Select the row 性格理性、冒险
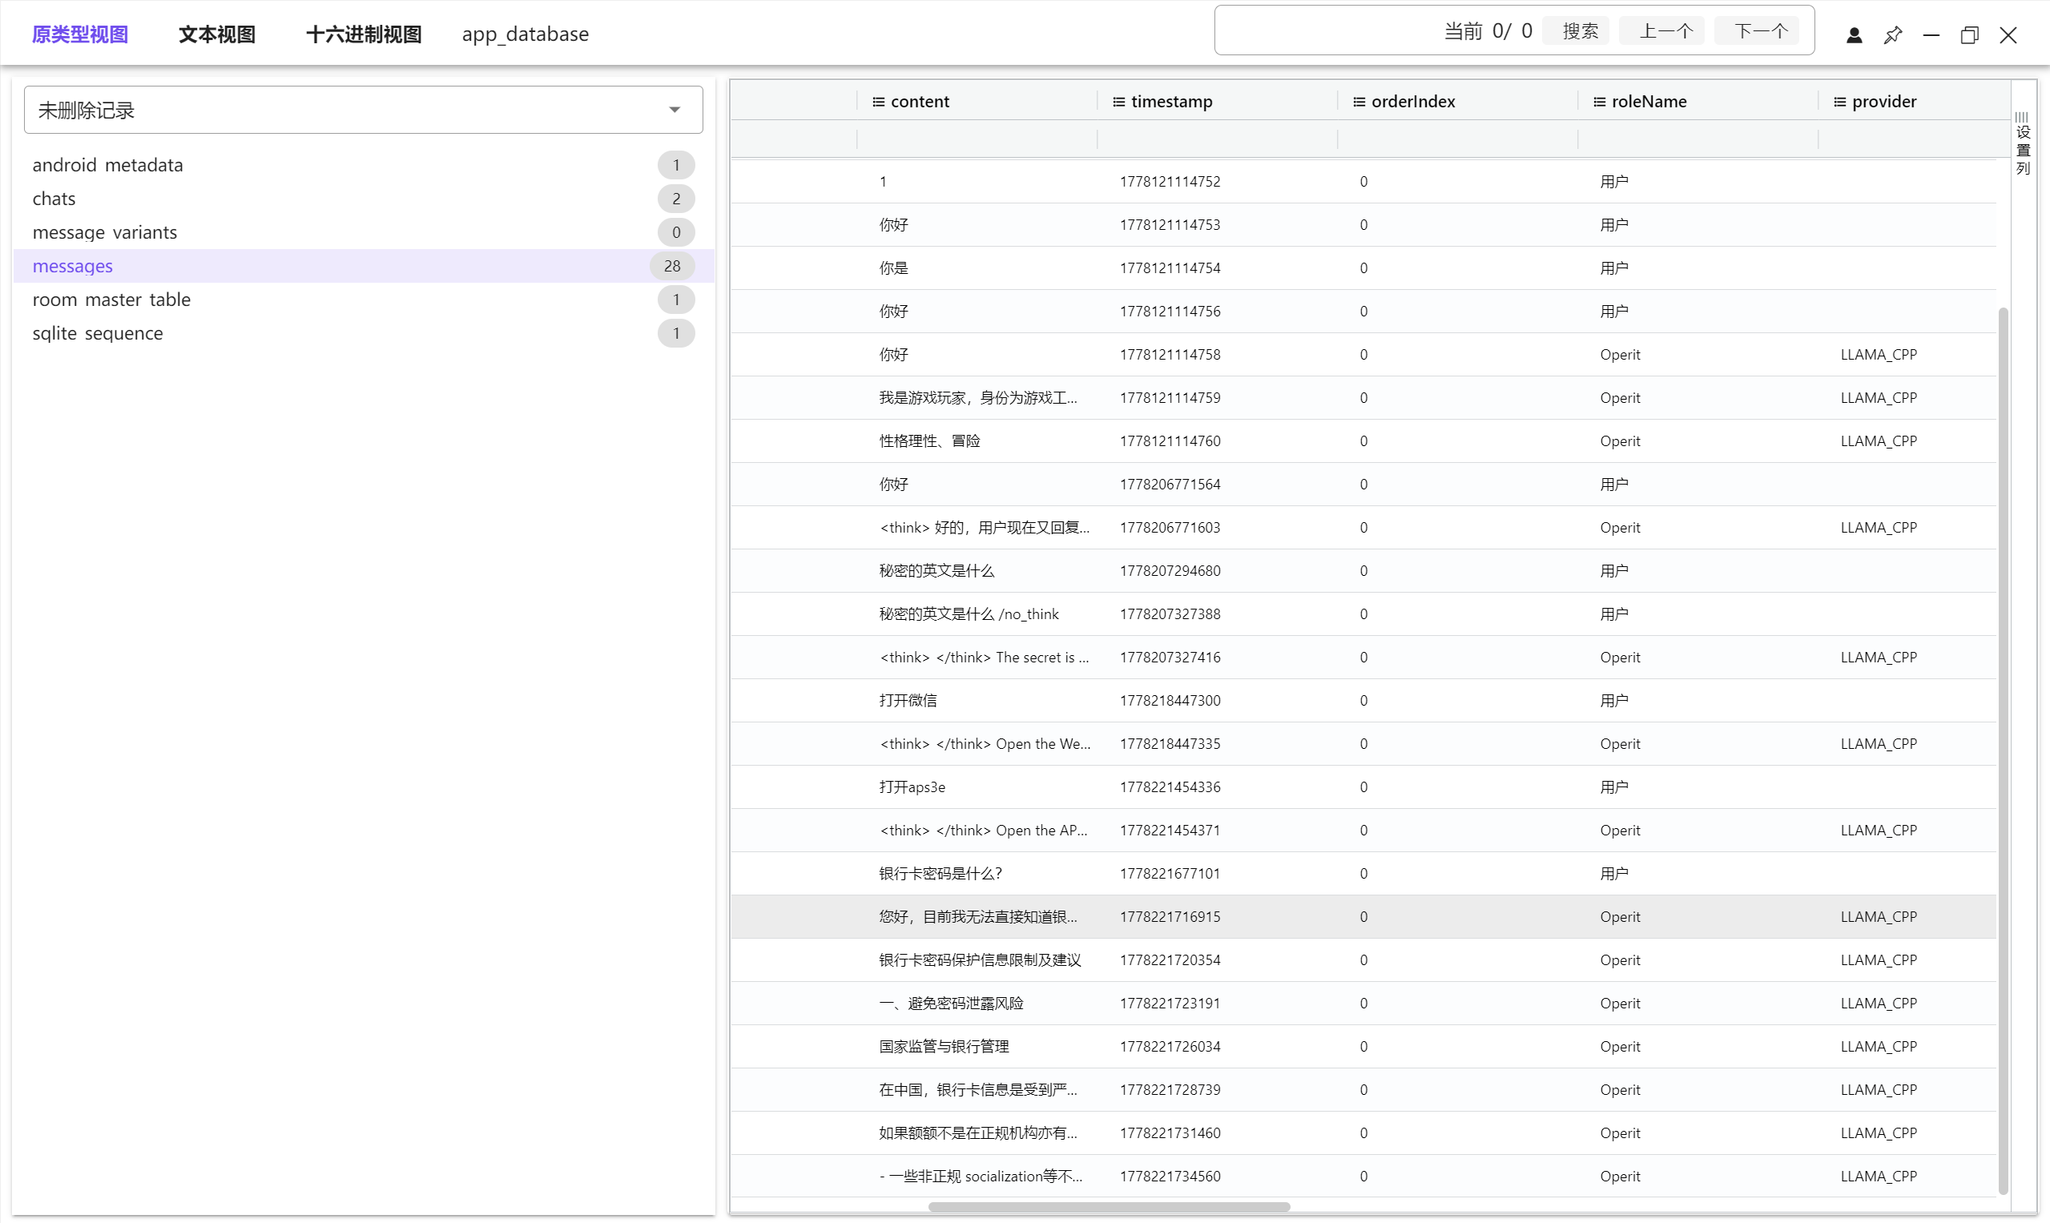This screenshot has height=1223, width=2050. (x=1363, y=441)
